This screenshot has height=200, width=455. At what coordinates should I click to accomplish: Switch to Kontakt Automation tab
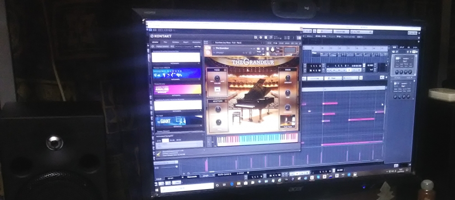[197, 42]
